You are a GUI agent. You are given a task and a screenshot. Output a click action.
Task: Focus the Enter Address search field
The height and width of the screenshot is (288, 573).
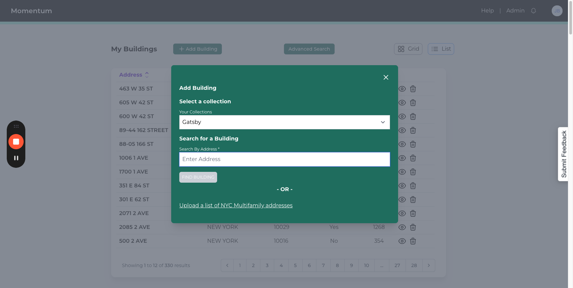coord(284,159)
